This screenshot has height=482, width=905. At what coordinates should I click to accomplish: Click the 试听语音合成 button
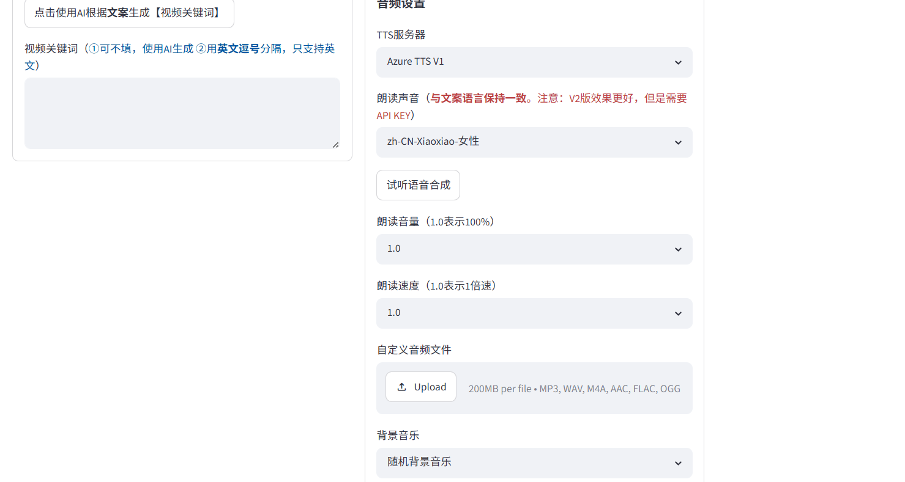418,185
